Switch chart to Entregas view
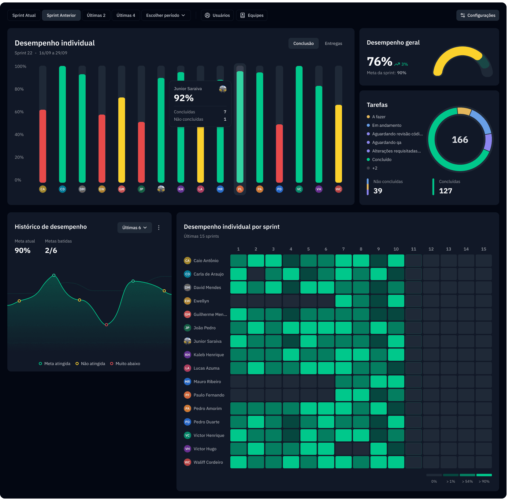509x501 pixels. point(333,43)
